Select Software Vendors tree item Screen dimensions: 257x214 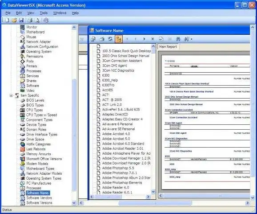[x=39, y=198]
